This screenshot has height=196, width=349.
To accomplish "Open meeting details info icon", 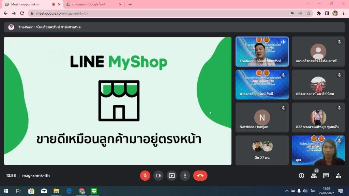I will tap(301, 176).
